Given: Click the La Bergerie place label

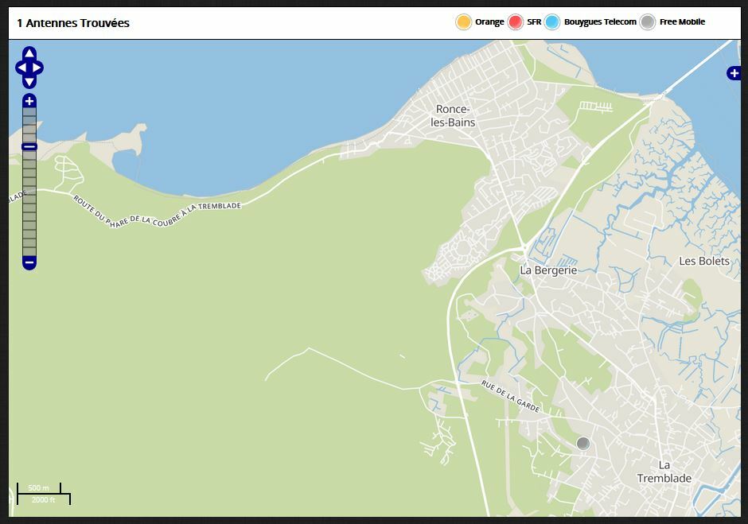Looking at the screenshot, I should tap(548, 270).
